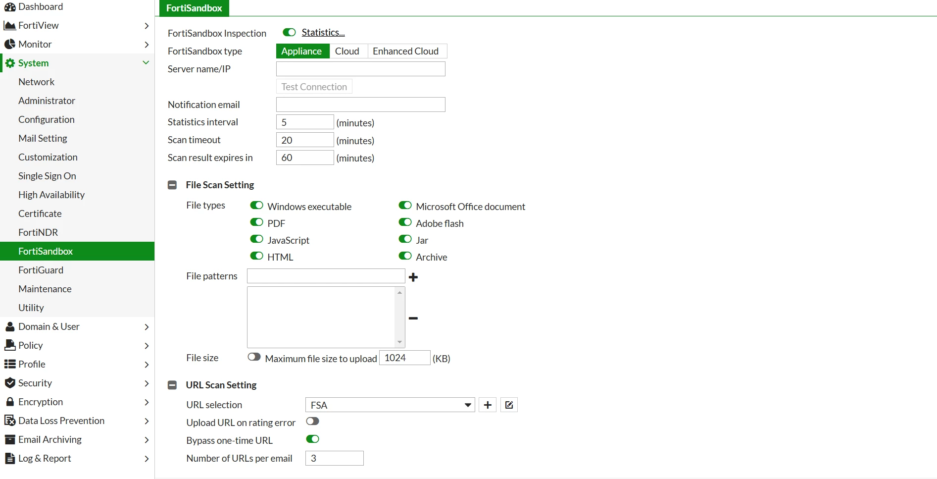This screenshot has height=479, width=937.
Task: Toggle Microsoft Office document scanning
Action: click(x=405, y=205)
